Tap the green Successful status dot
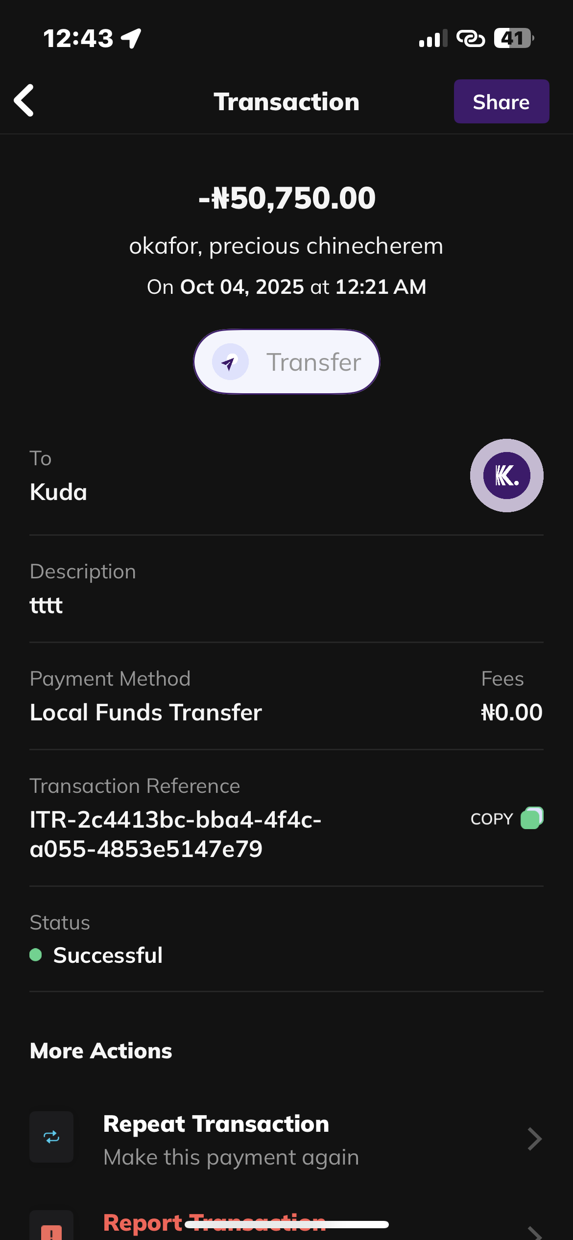573x1240 pixels. pos(36,954)
